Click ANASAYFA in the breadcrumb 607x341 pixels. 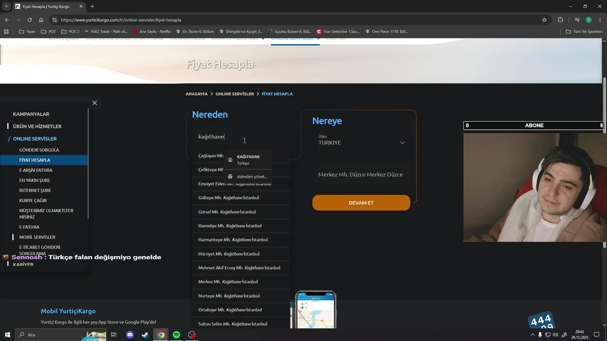[197, 94]
